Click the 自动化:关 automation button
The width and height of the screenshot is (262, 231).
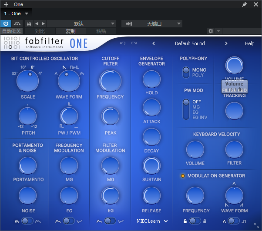[11, 31]
